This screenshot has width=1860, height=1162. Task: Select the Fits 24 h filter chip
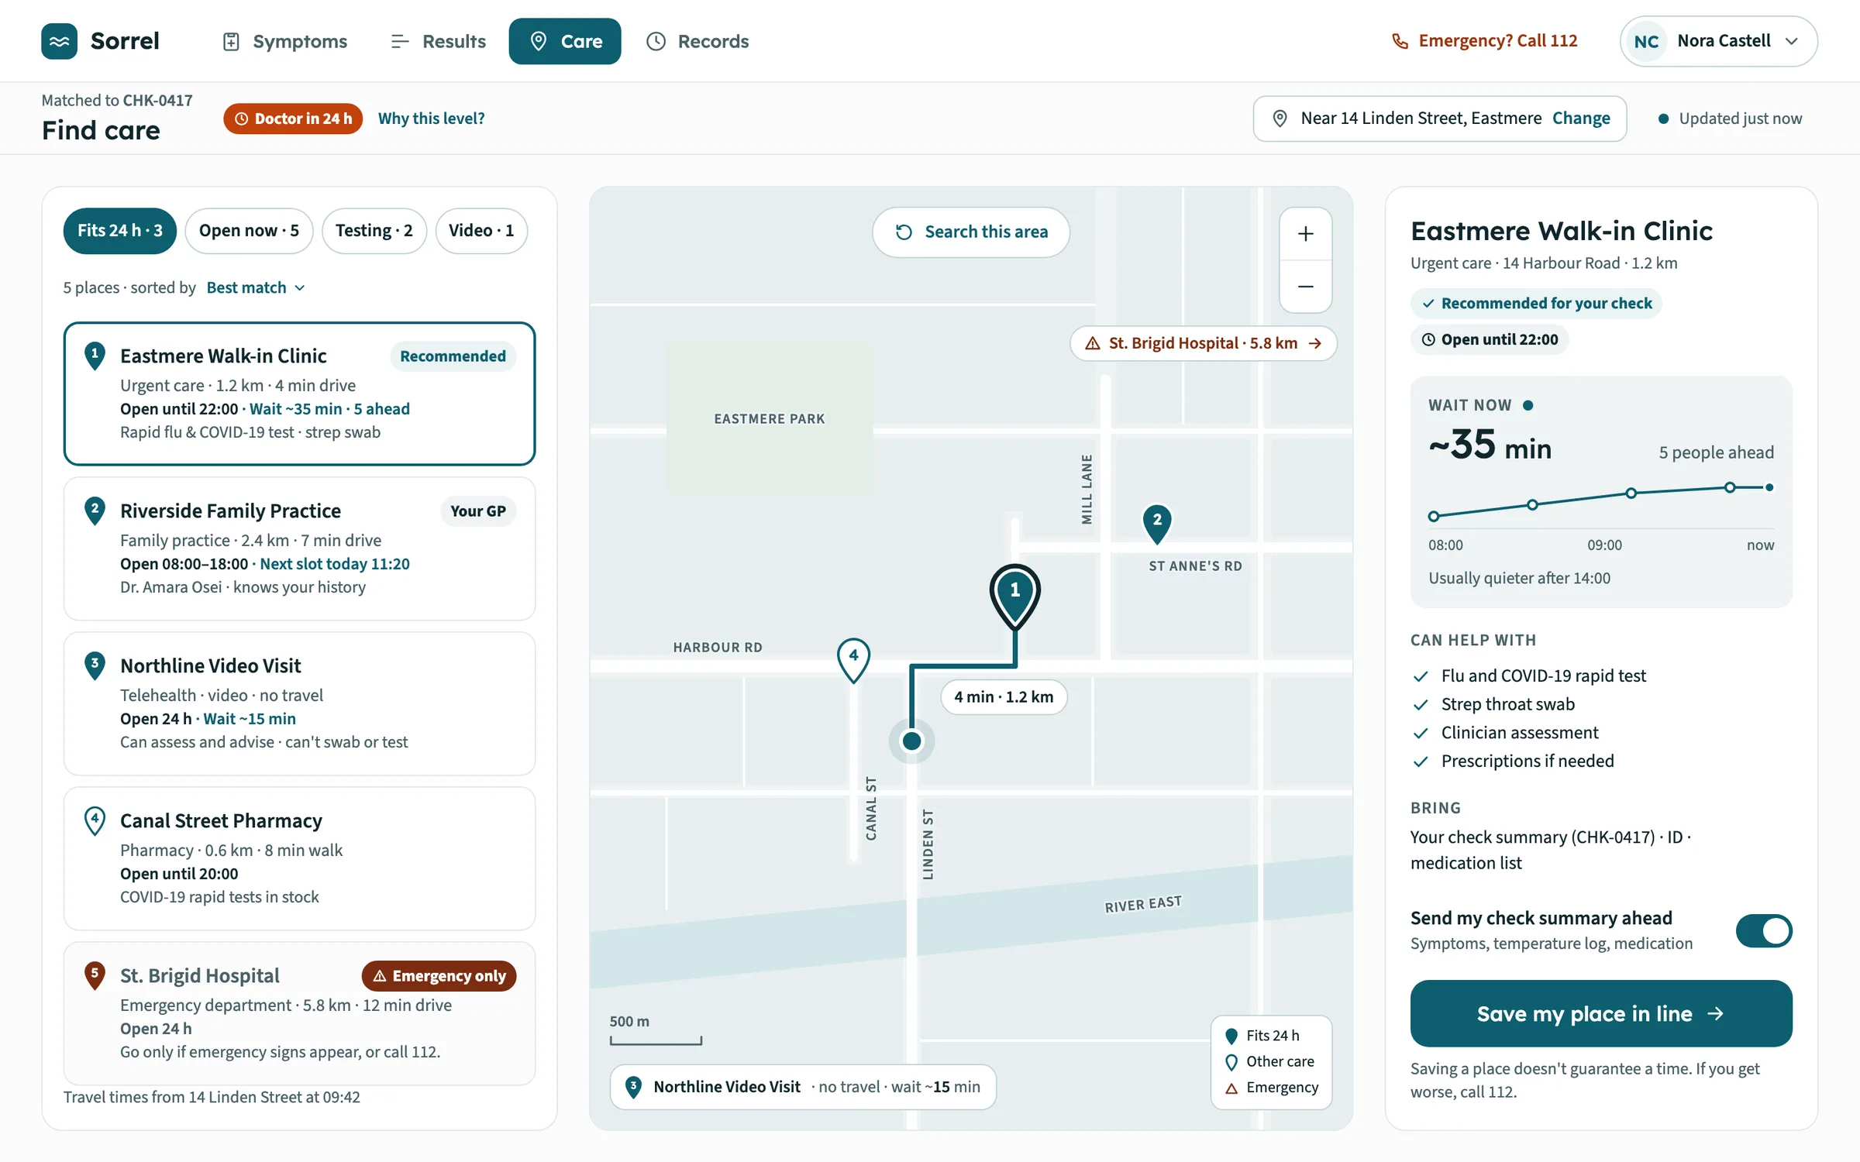(x=119, y=231)
